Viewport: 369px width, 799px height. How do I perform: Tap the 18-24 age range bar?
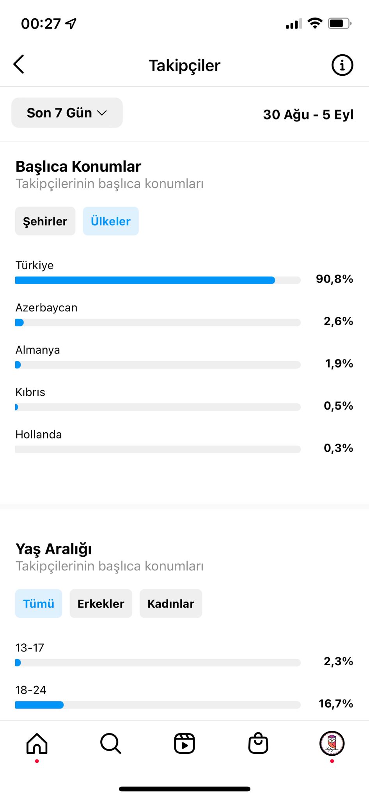point(158,705)
